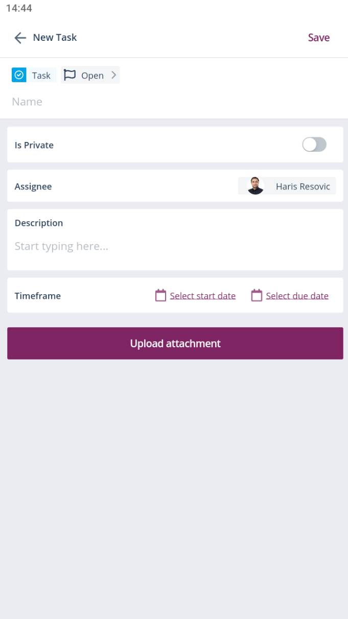Click the Select due date link
Screen dimensions: 348x619
297,296
